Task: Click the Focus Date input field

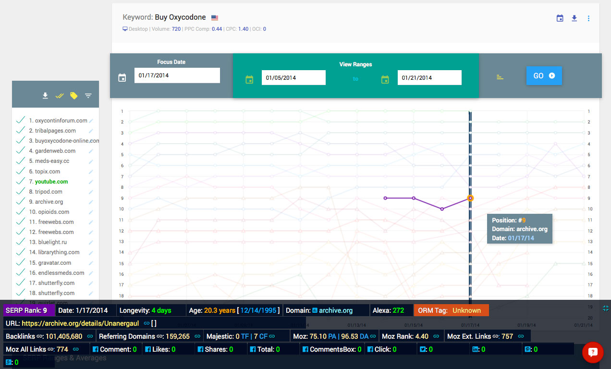Action: [177, 75]
